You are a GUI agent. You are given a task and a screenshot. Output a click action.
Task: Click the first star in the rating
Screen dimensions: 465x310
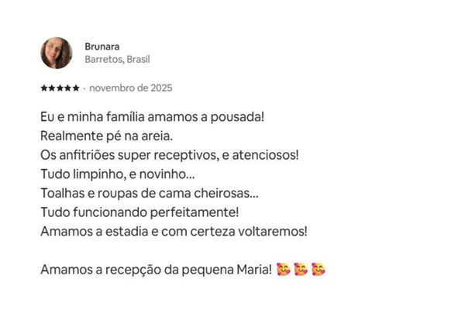[43, 88]
